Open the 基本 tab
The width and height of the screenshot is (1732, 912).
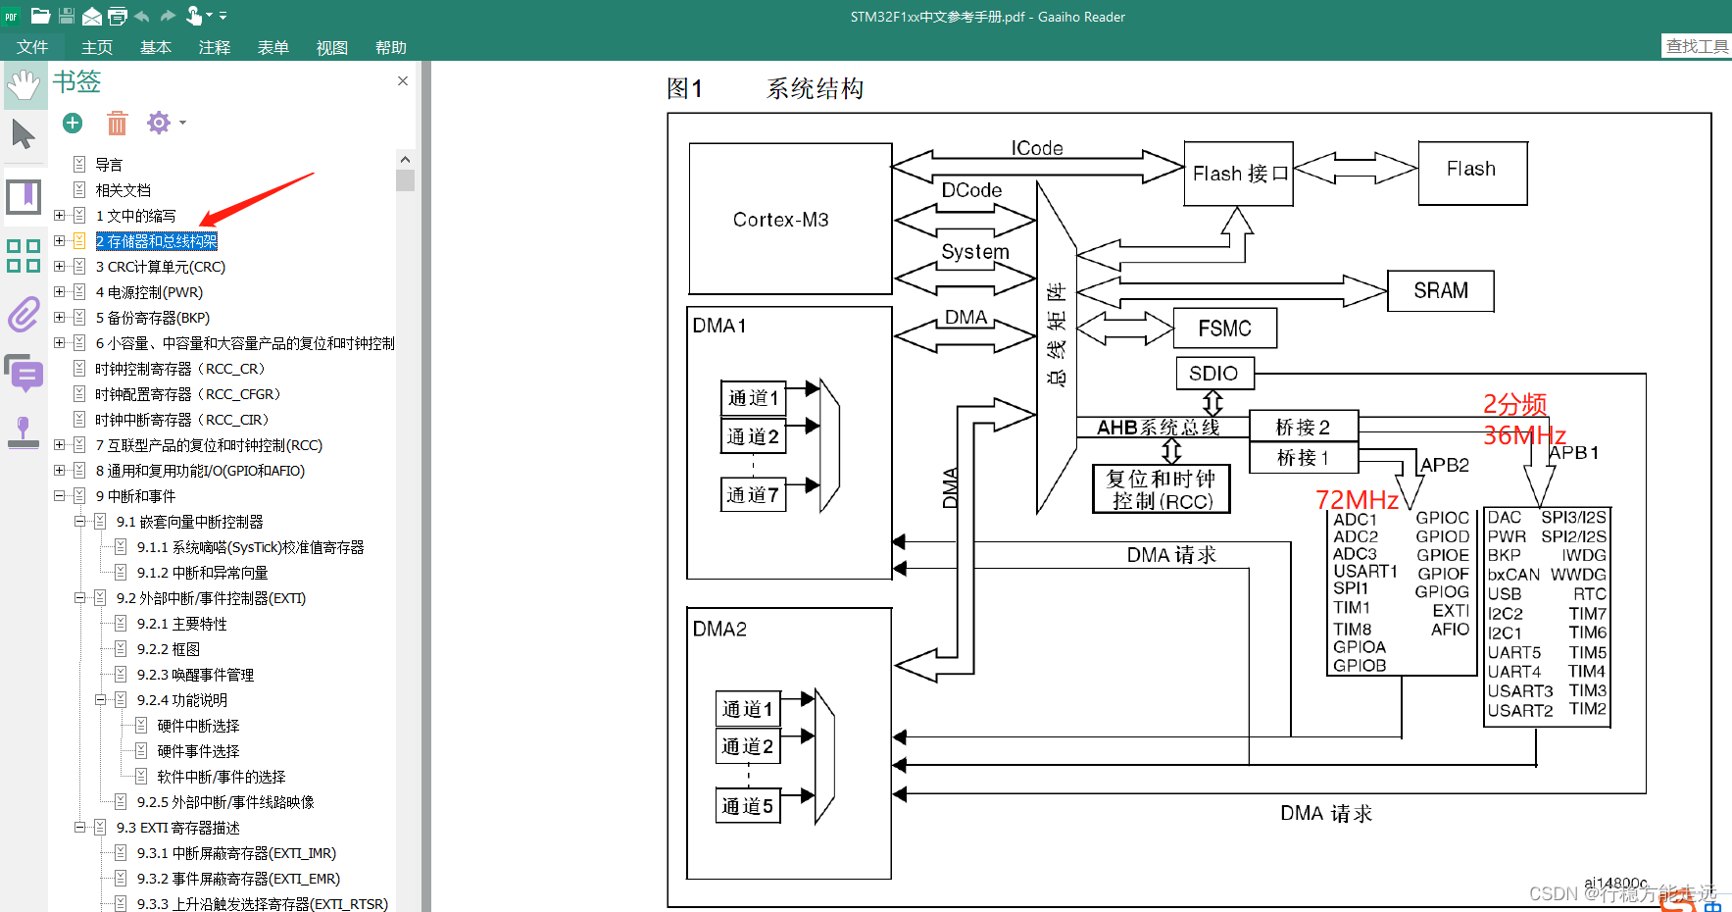(x=156, y=47)
